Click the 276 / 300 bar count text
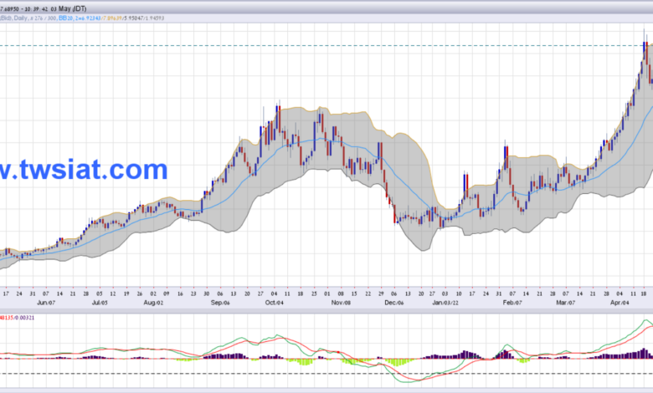This screenshot has height=393, width=653. 45,18
